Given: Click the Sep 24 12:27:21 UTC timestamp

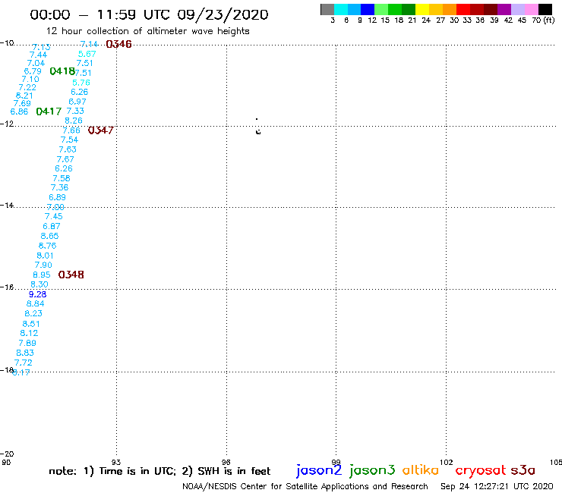Looking at the screenshot, I should point(497,487).
